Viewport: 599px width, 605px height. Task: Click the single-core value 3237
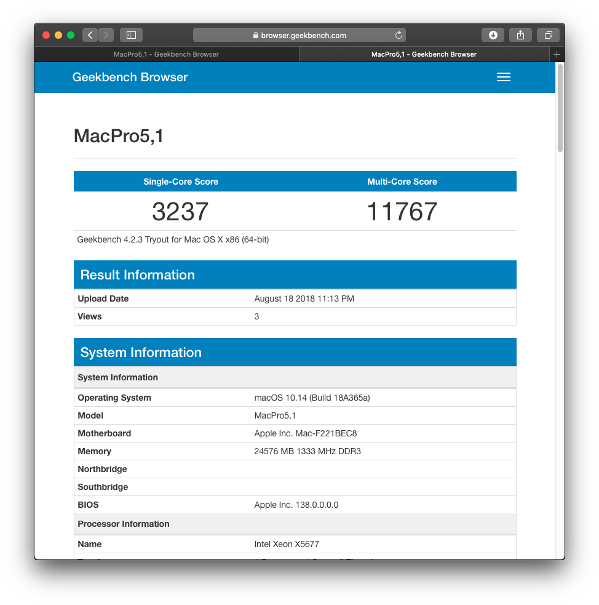coord(180,212)
